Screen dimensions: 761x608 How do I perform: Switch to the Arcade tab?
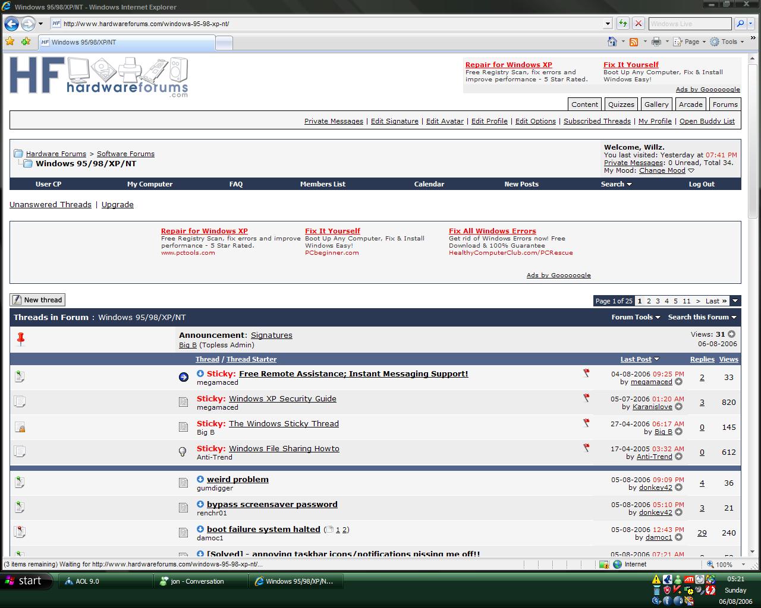tap(691, 104)
